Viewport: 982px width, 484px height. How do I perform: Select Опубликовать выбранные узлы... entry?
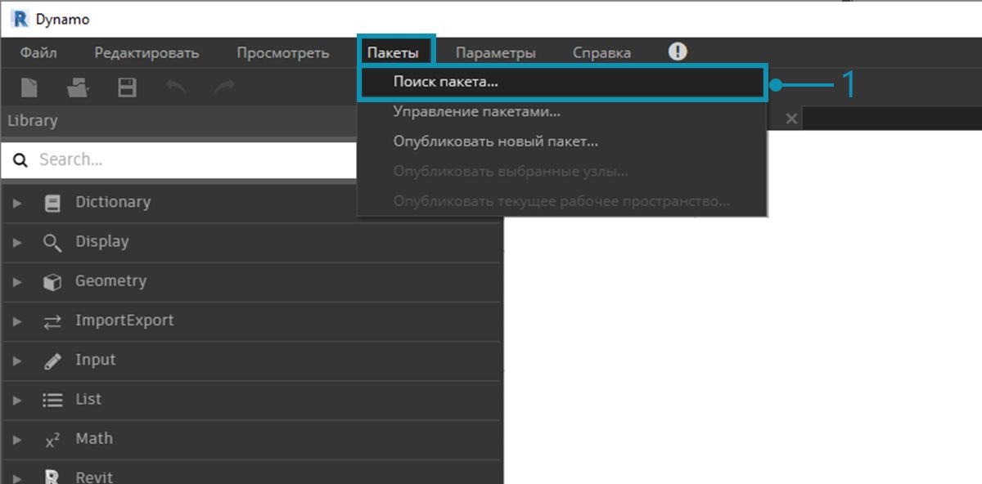coord(562,172)
